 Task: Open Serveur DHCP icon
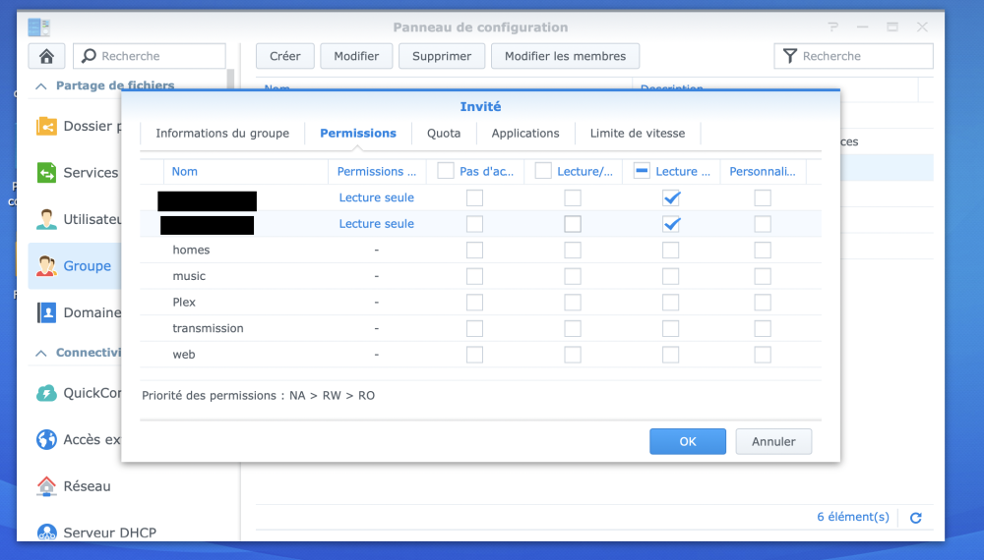pyautogui.click(x=46, y=532)
